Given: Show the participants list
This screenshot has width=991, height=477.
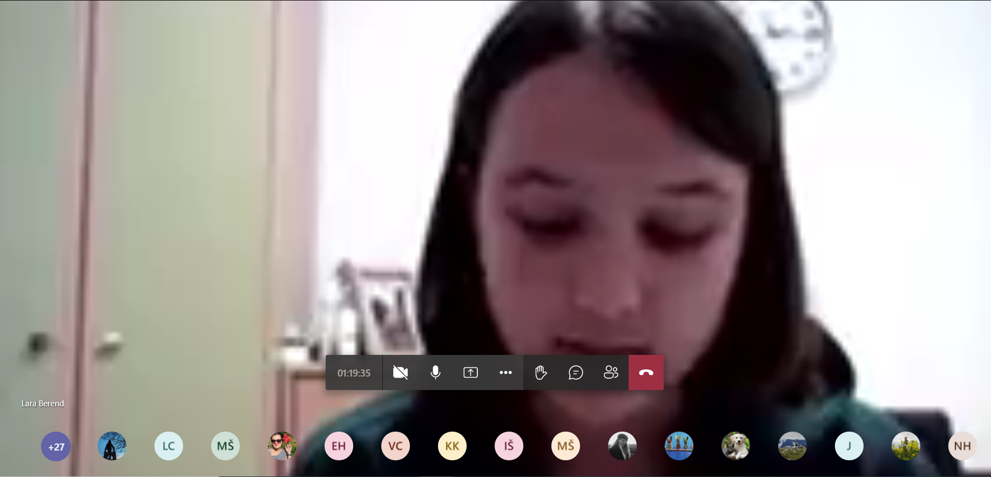Looking at the screenshot, I should click(x=611, y=373).
